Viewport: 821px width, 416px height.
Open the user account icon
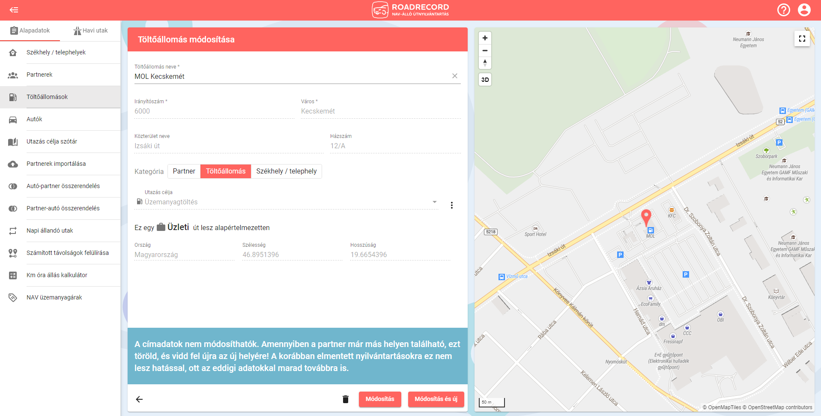click(x=804, y=10)
